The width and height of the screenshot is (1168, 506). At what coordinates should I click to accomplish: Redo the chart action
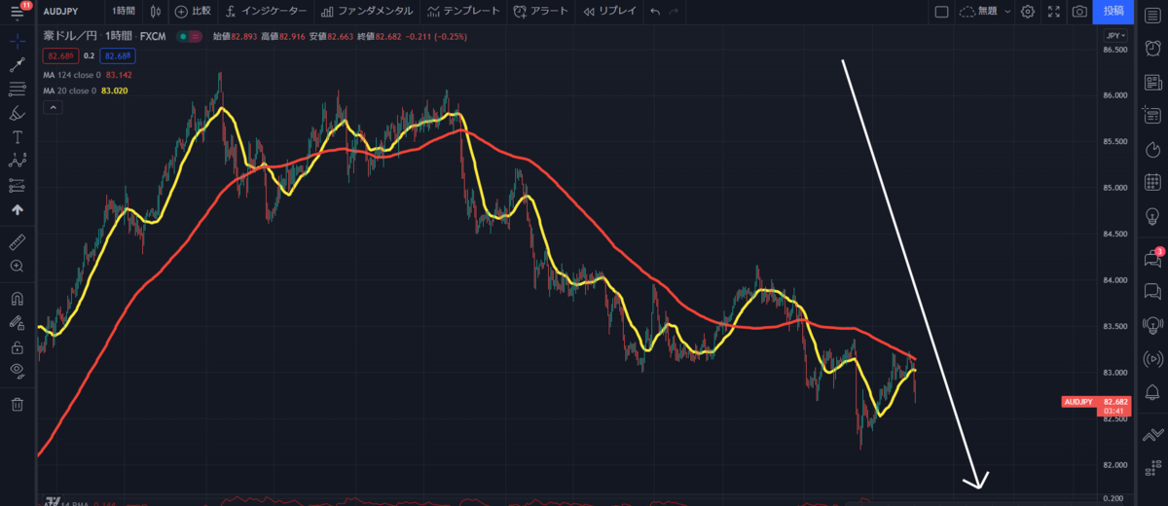click(675, 12)
